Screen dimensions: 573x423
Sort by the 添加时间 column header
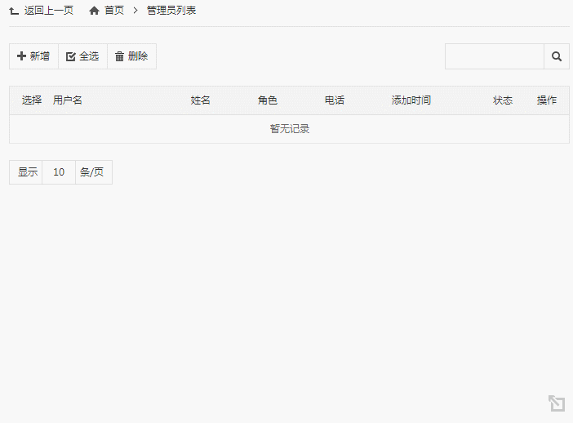tap(411, 100)
